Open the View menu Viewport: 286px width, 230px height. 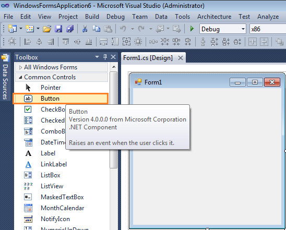(x=44, y=17)
